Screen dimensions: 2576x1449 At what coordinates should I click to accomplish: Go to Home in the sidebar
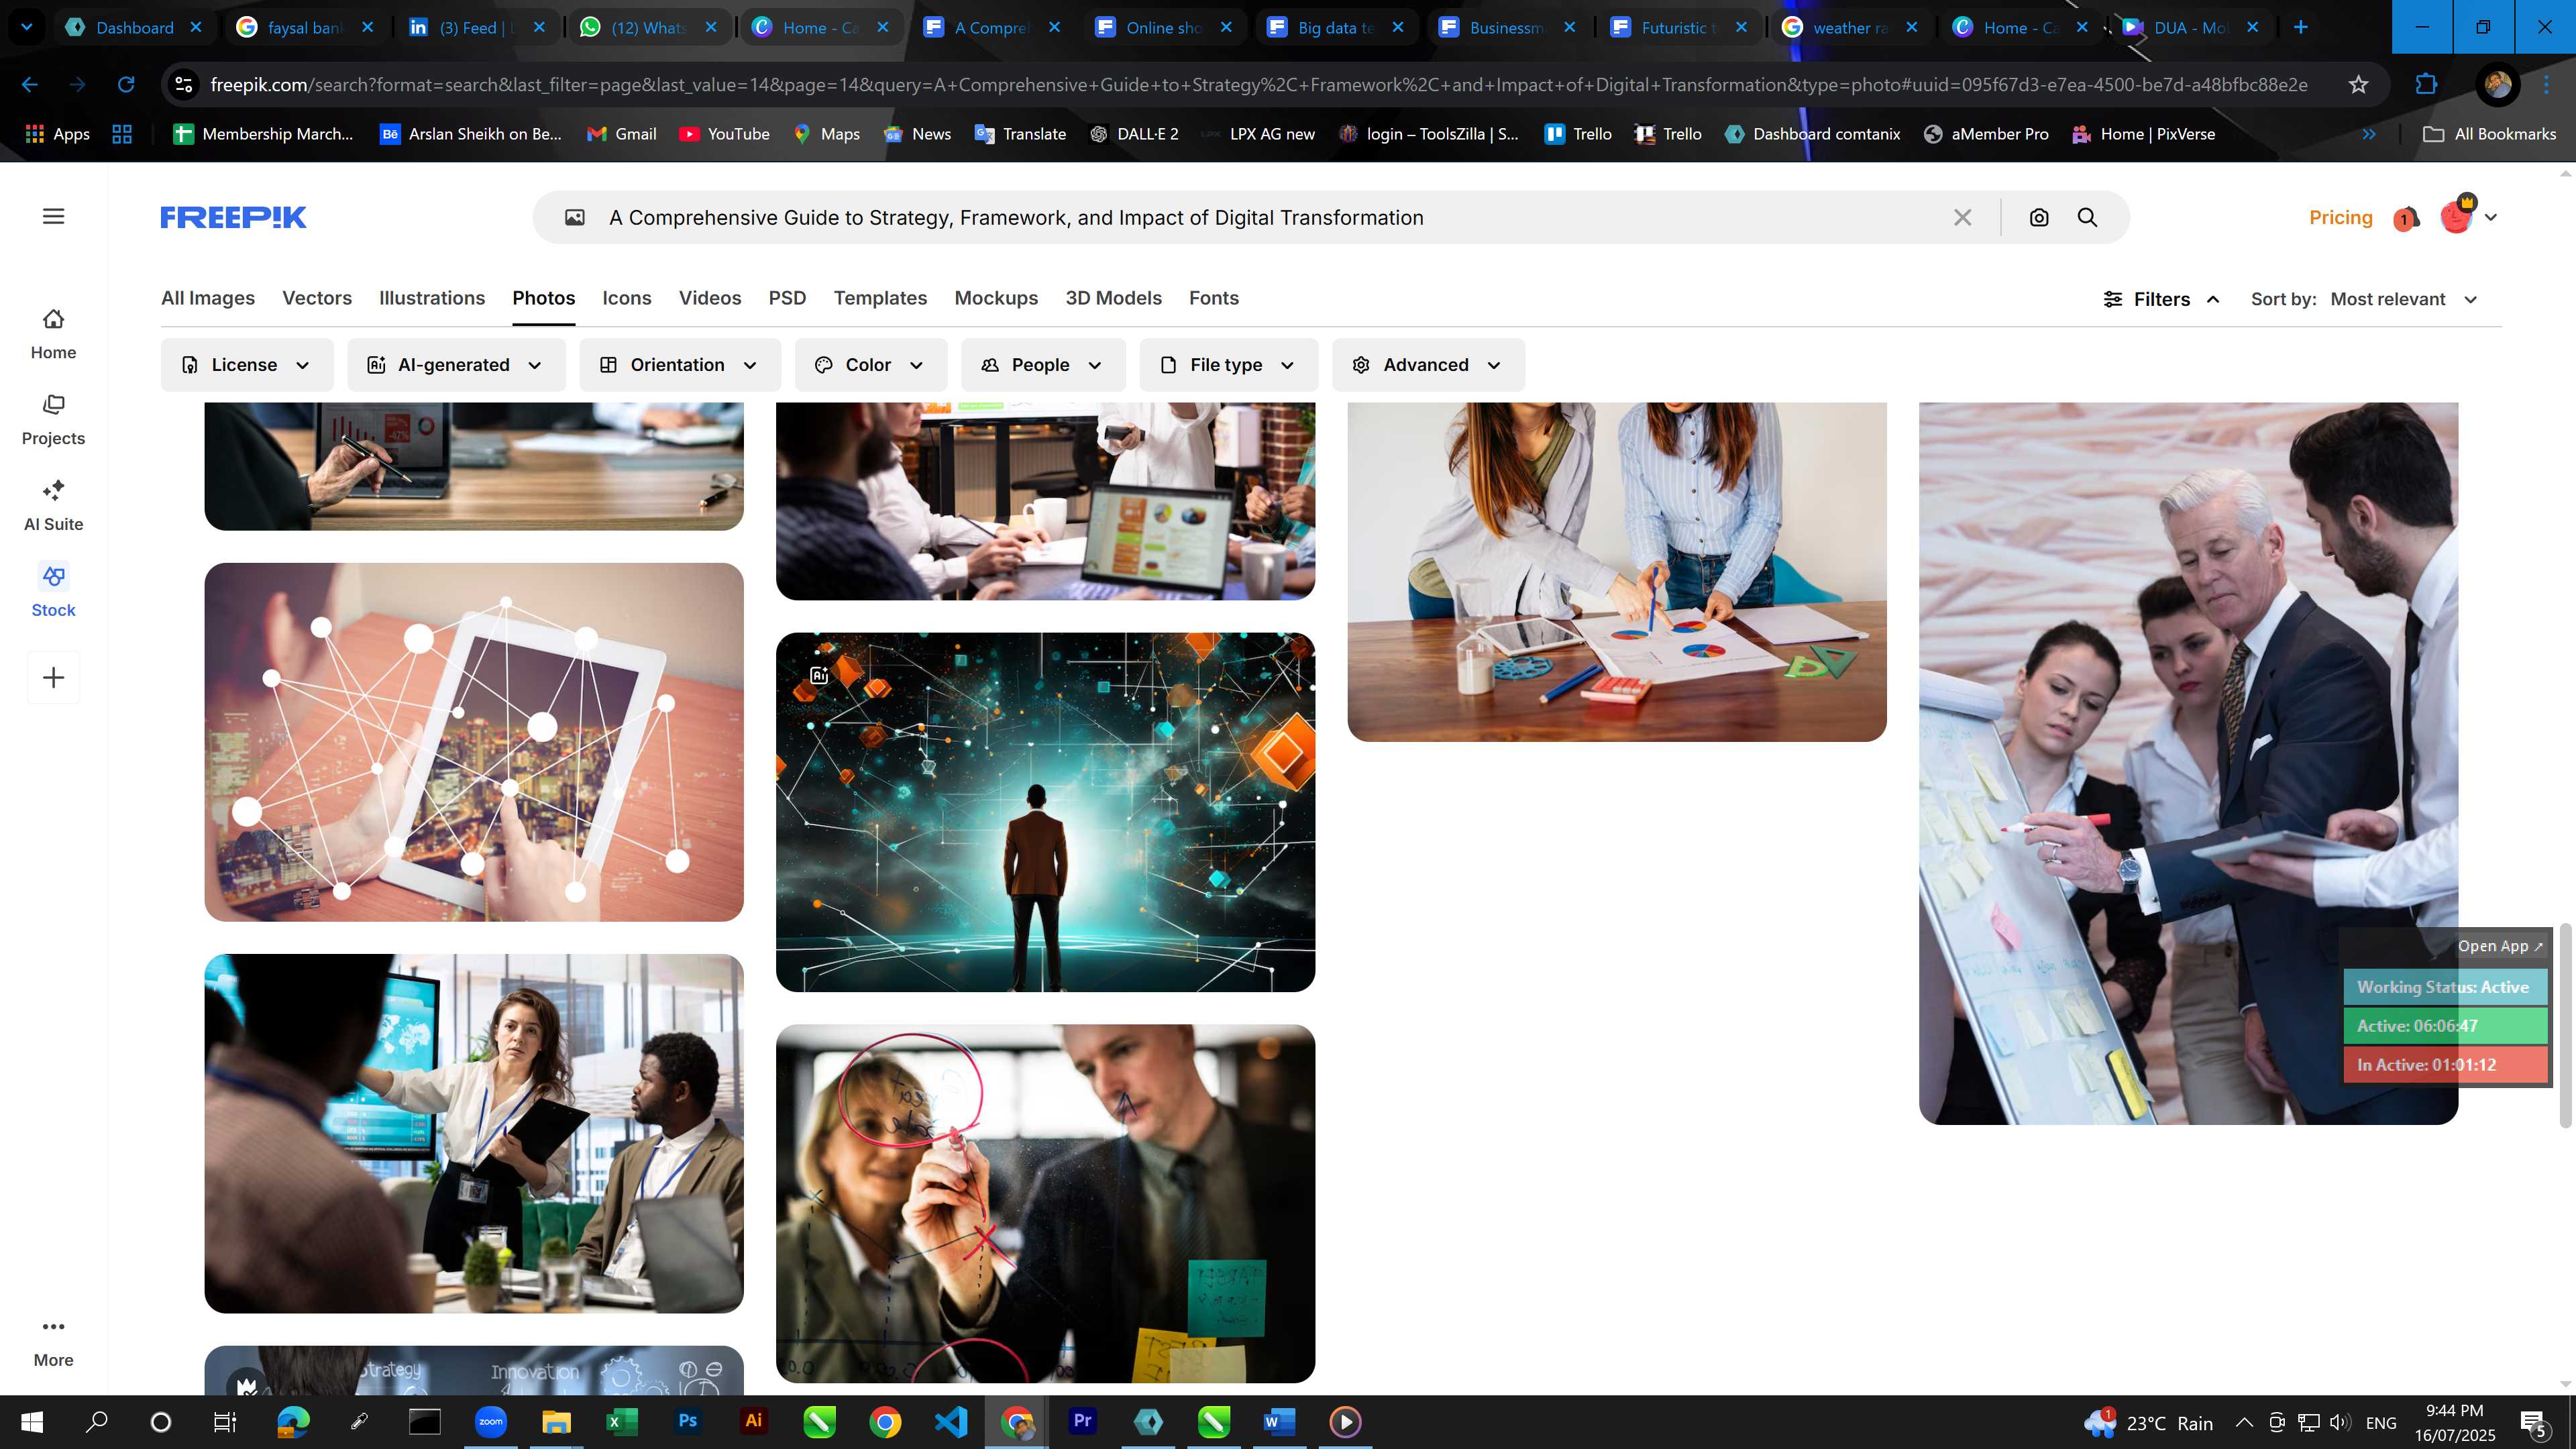coord(53,334)
